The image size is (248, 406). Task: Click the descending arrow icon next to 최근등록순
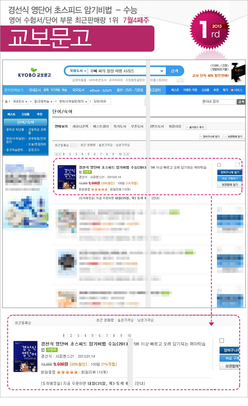71,145
